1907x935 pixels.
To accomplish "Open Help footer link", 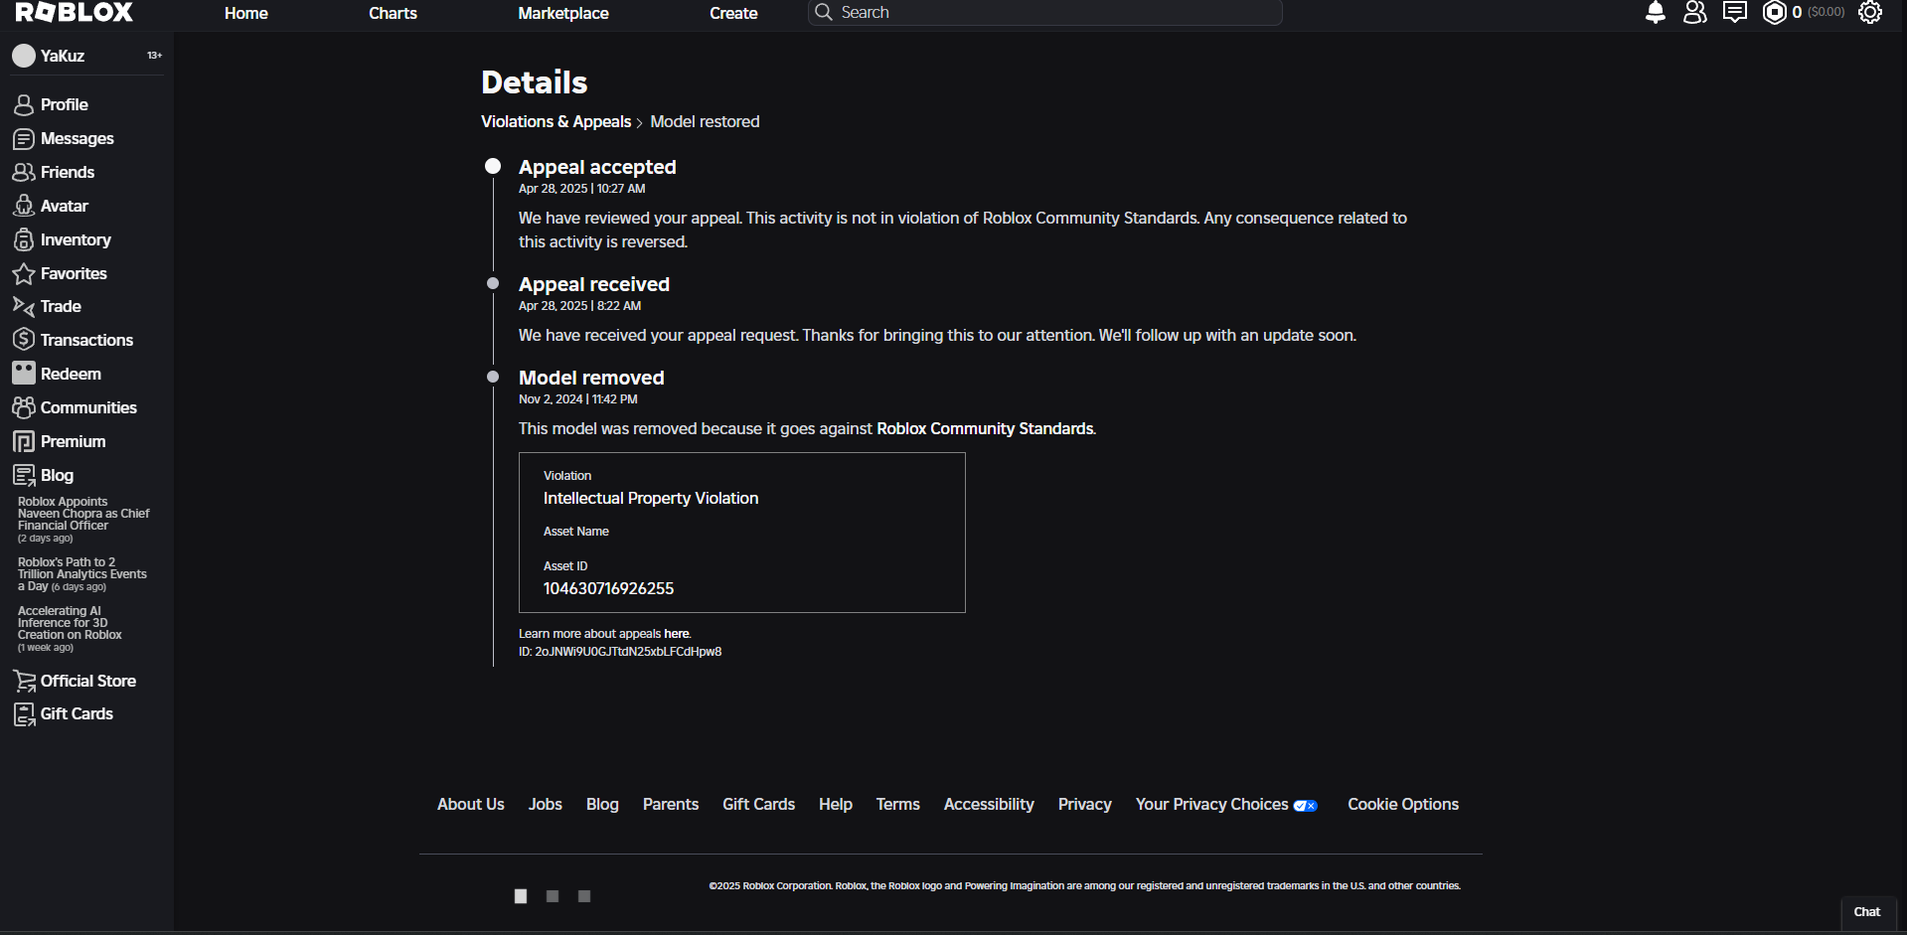I will pyautogui.click(x=836, y=804).
